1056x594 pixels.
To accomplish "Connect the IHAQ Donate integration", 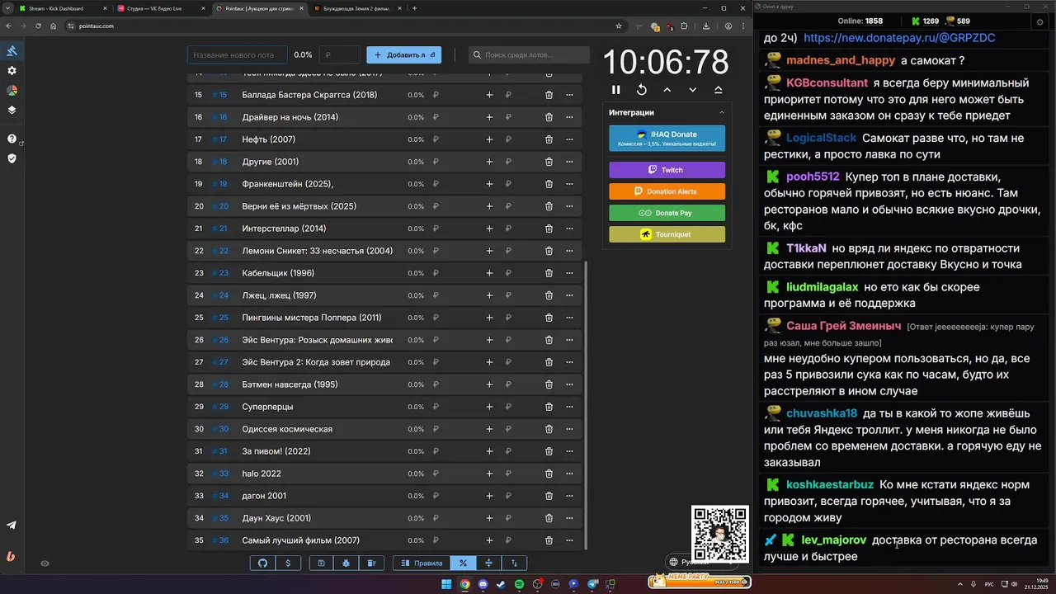I will (667, 138).
